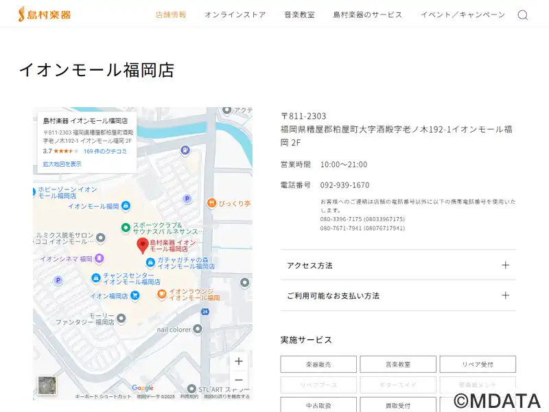The image size is (549, 412).
Task: Click the route 24 road shield
Action: (205, 312)
